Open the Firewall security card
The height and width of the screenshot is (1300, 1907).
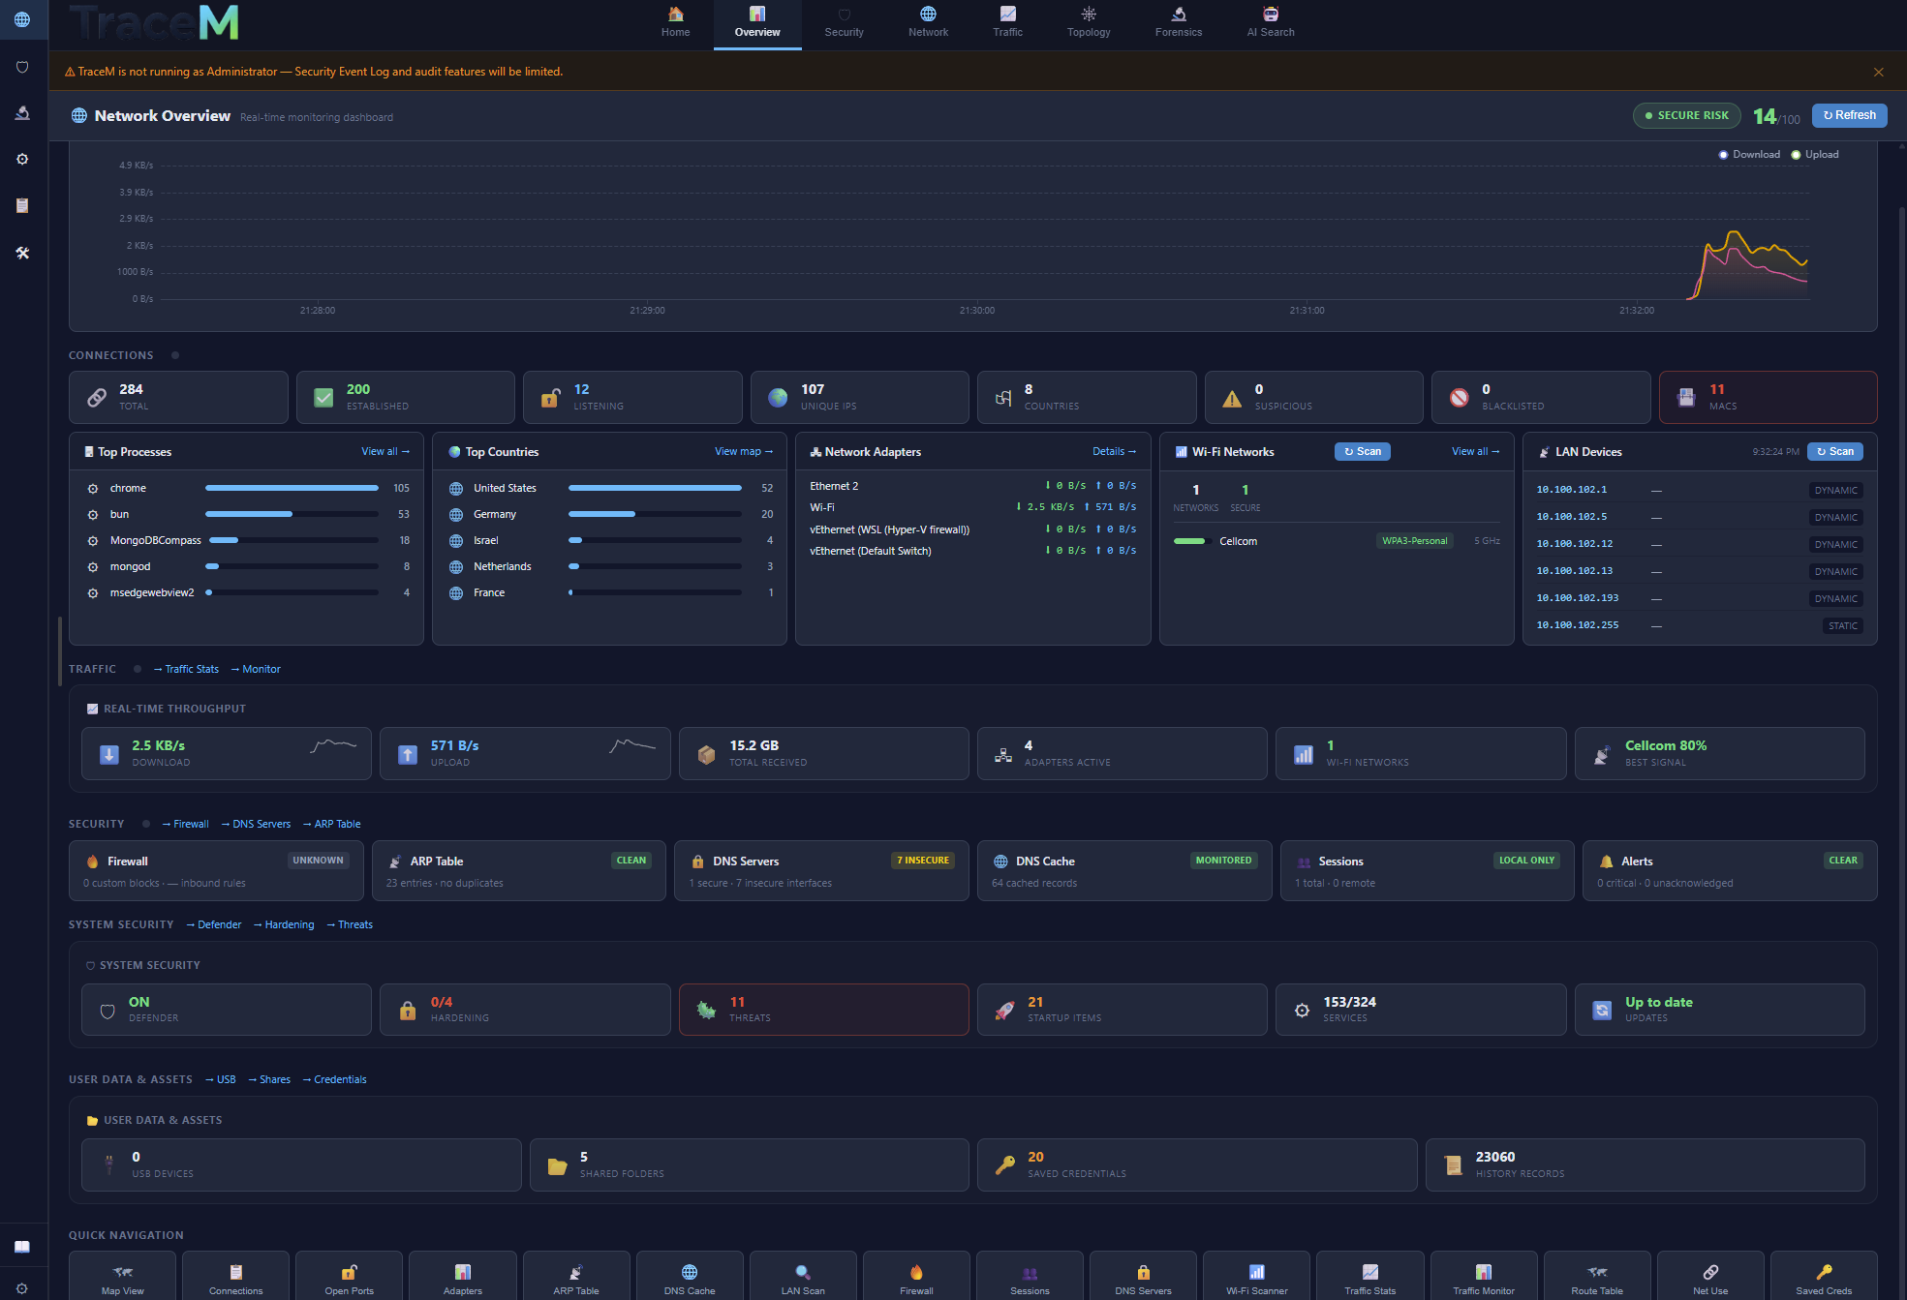[216, 871]
